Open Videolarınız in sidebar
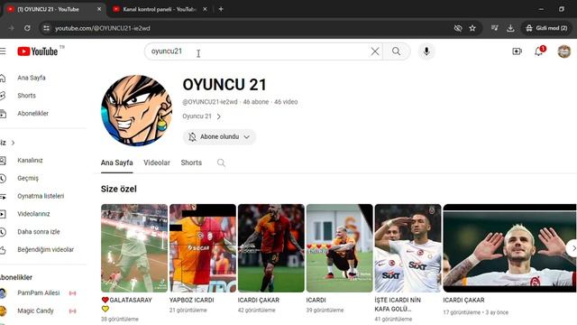The width and height of the screenshot is (577, 325). (33, 214)
